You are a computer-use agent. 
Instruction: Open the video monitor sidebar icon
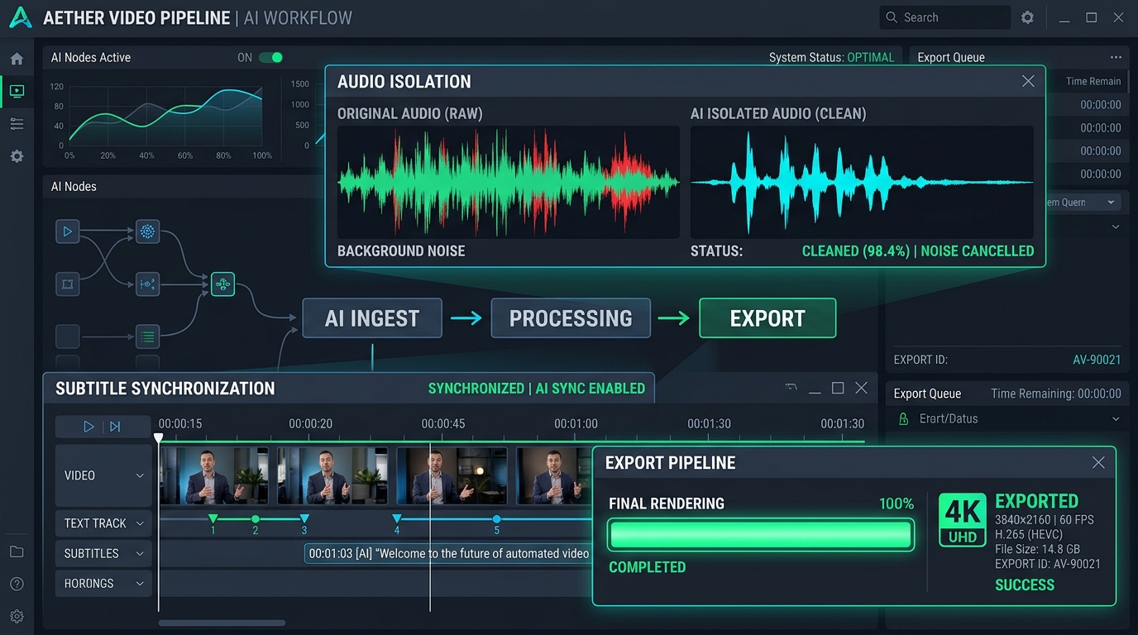[17, 91]
